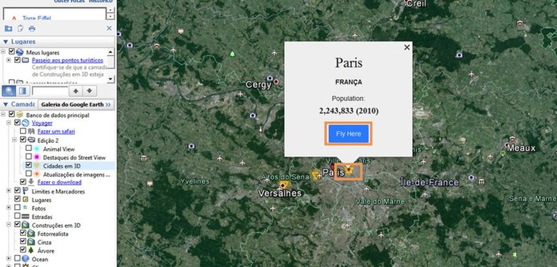Screen dimensions: 557x267
Task: Click the folder icon of Passeio aos pontos turísticos
Action: point(25,60)
